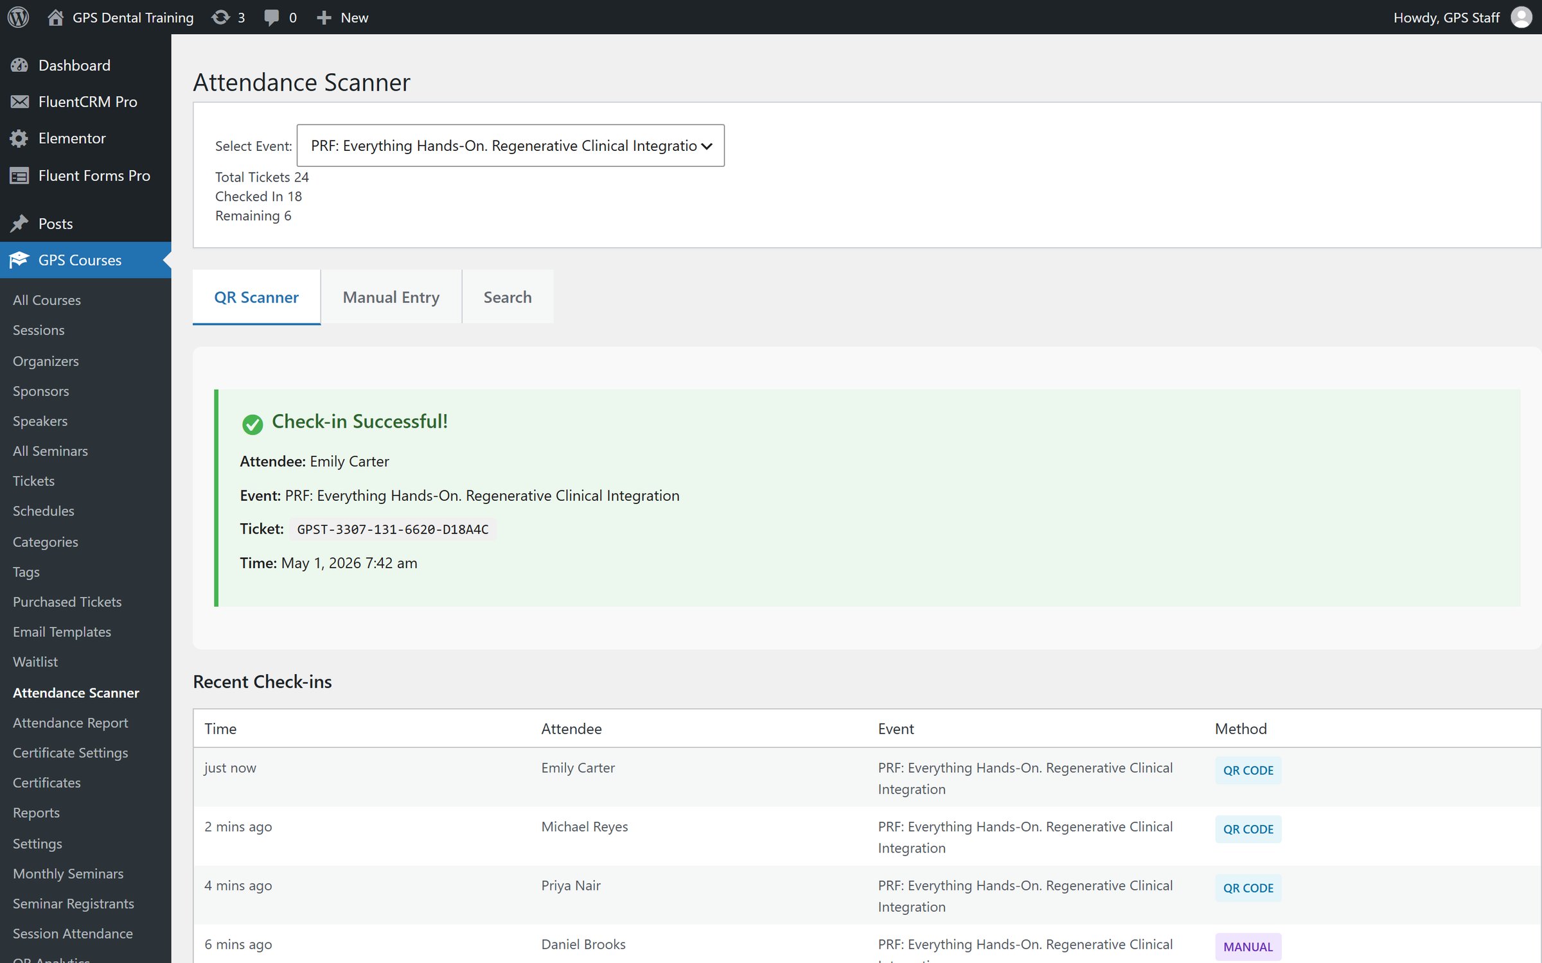Screen dimensions: 1542x963
Task: Click the Time column header
Action: tap(220, 729)
